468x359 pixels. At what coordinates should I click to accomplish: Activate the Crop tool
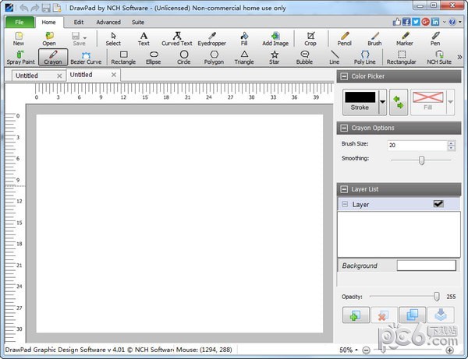click(x=310, y=38)
